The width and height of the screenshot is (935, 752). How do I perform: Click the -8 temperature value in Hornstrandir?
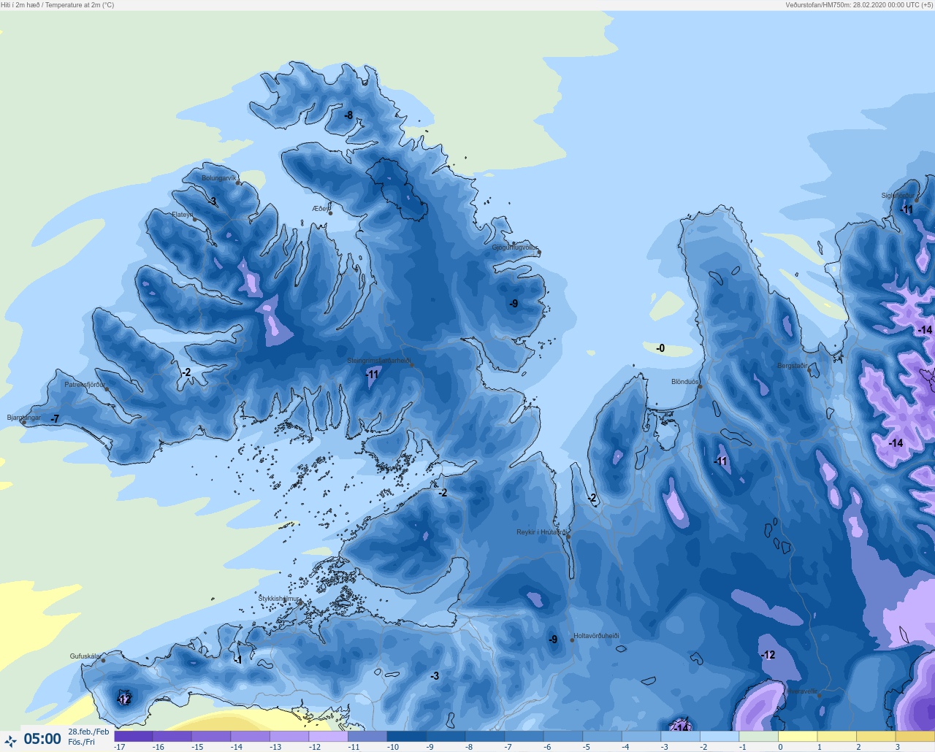coord(348,115)
